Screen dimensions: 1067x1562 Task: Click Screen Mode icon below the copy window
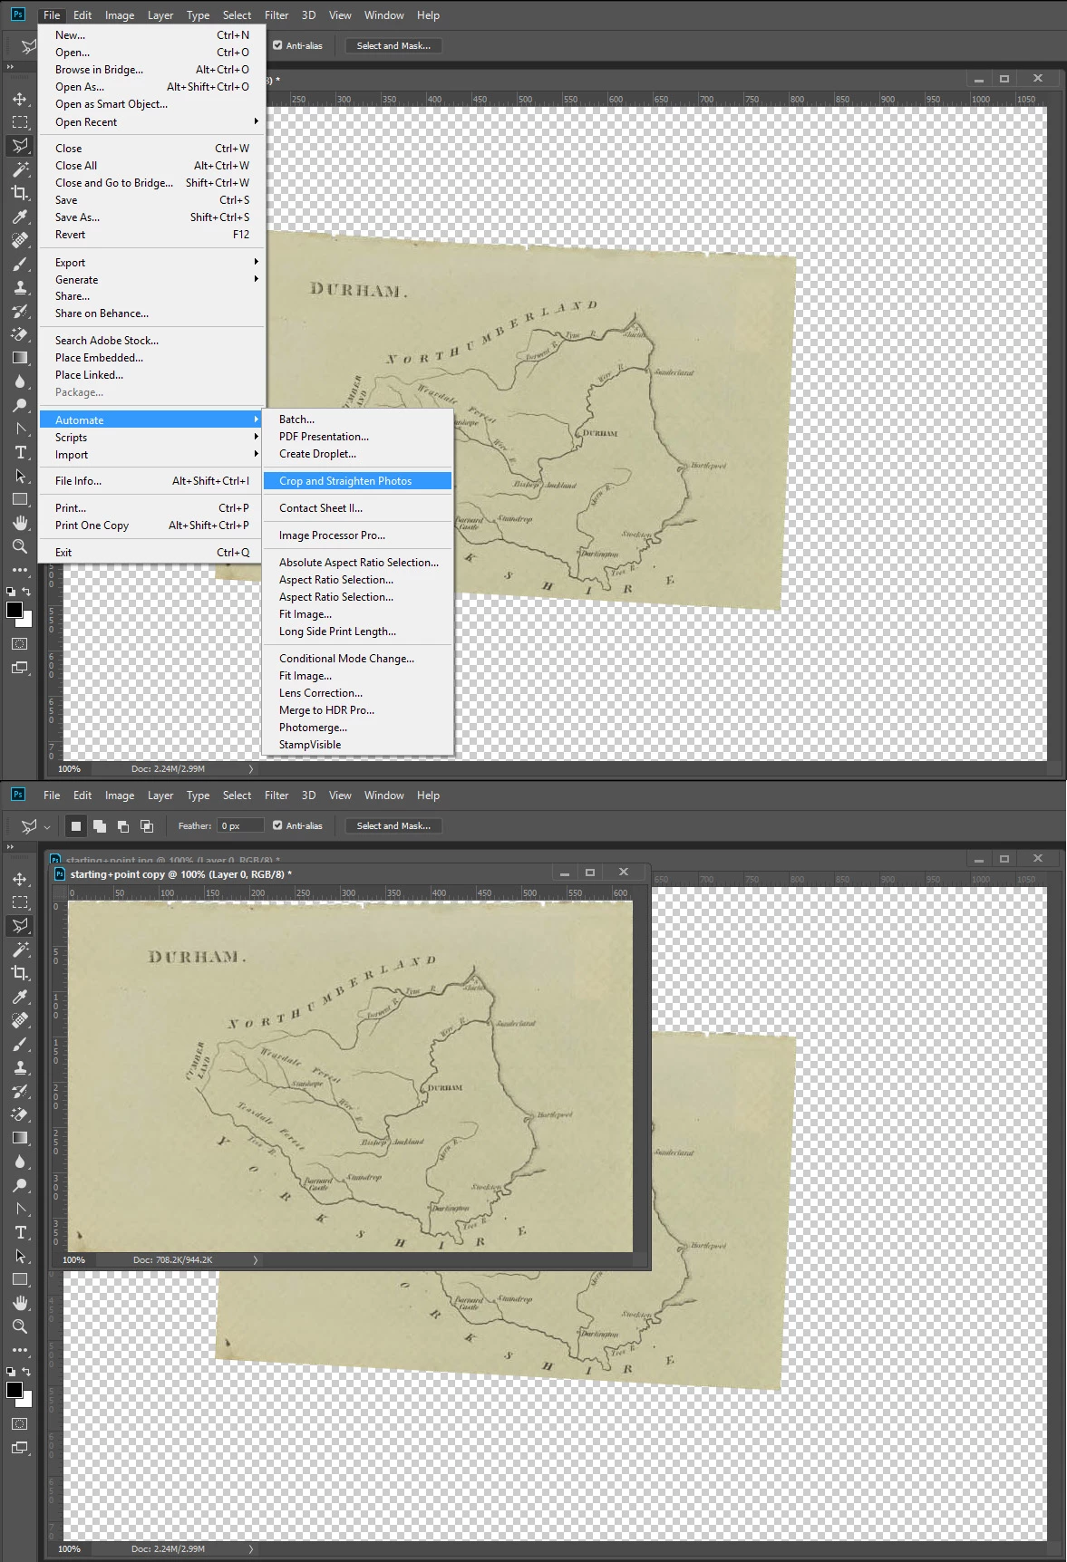pos(20,1447)
